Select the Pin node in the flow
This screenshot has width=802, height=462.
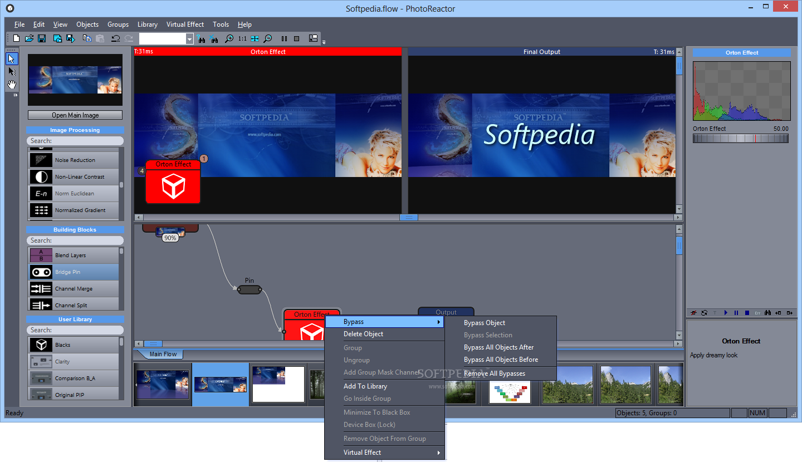tap(250, 289)
